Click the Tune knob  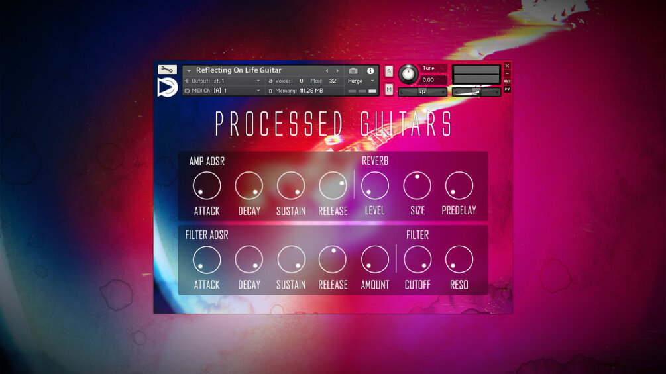pos(408,73)
